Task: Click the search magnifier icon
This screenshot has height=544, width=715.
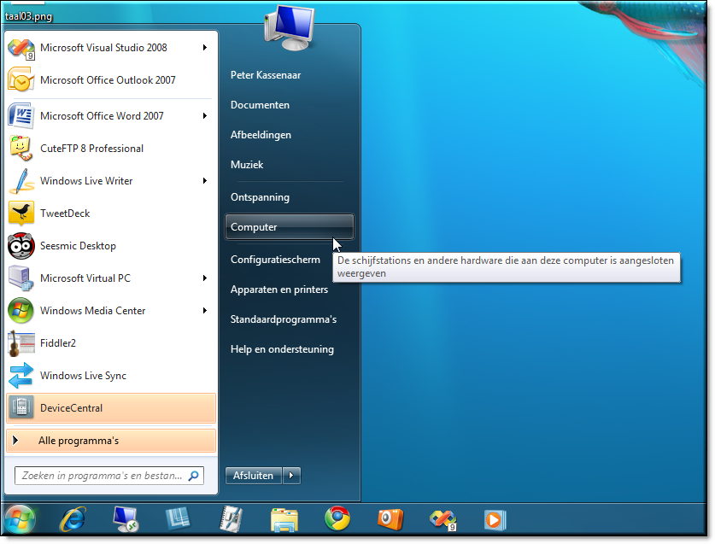Action: coord(193,476)
